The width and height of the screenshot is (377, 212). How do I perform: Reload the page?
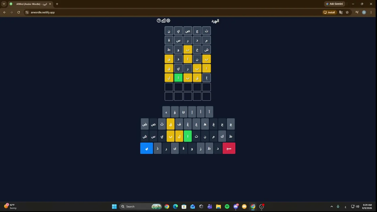pos(19,12)
